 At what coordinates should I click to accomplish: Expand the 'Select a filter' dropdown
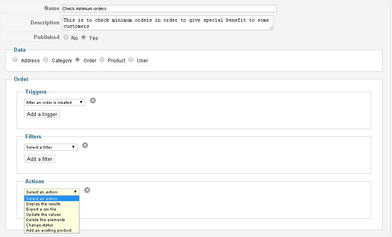pos(51,147)
